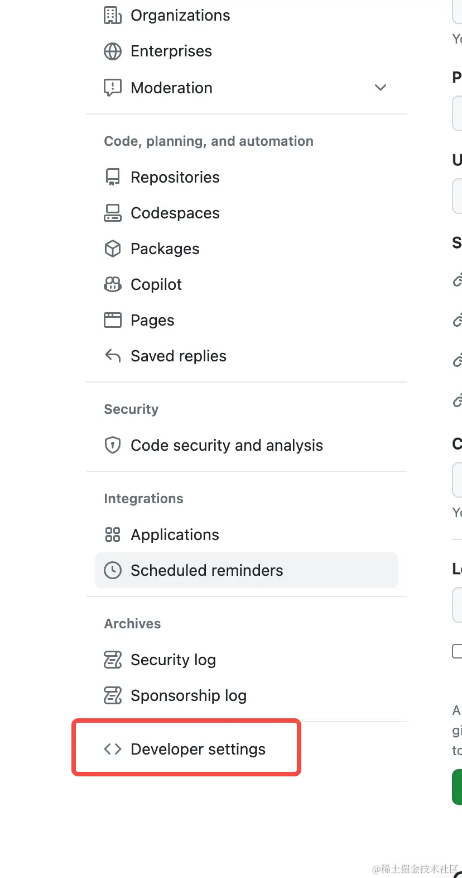Image resolution: width=462 pixels, height=878 pixels.
Task: Click the Repositories book icon
Action: point(113,177)
